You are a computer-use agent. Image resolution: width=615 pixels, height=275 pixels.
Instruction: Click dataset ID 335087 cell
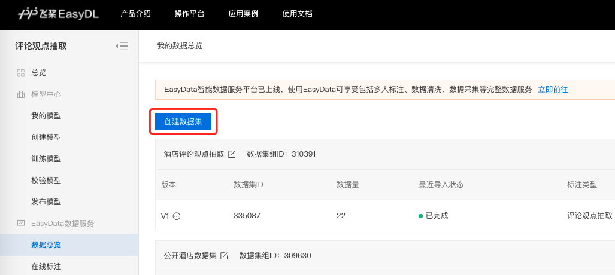coord(247,216)
